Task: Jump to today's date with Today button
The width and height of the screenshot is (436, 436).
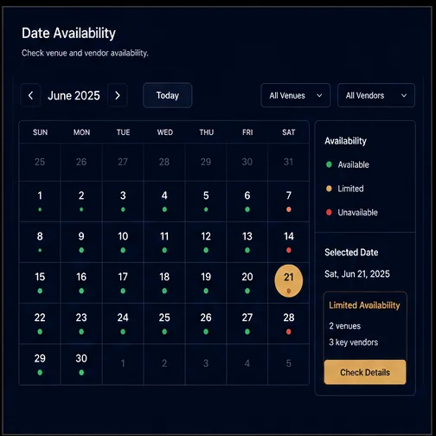Action: pos(168,95)
